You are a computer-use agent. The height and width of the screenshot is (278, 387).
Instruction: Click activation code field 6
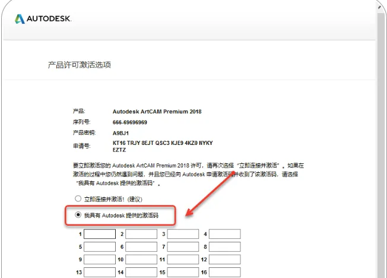pos(141,247)
